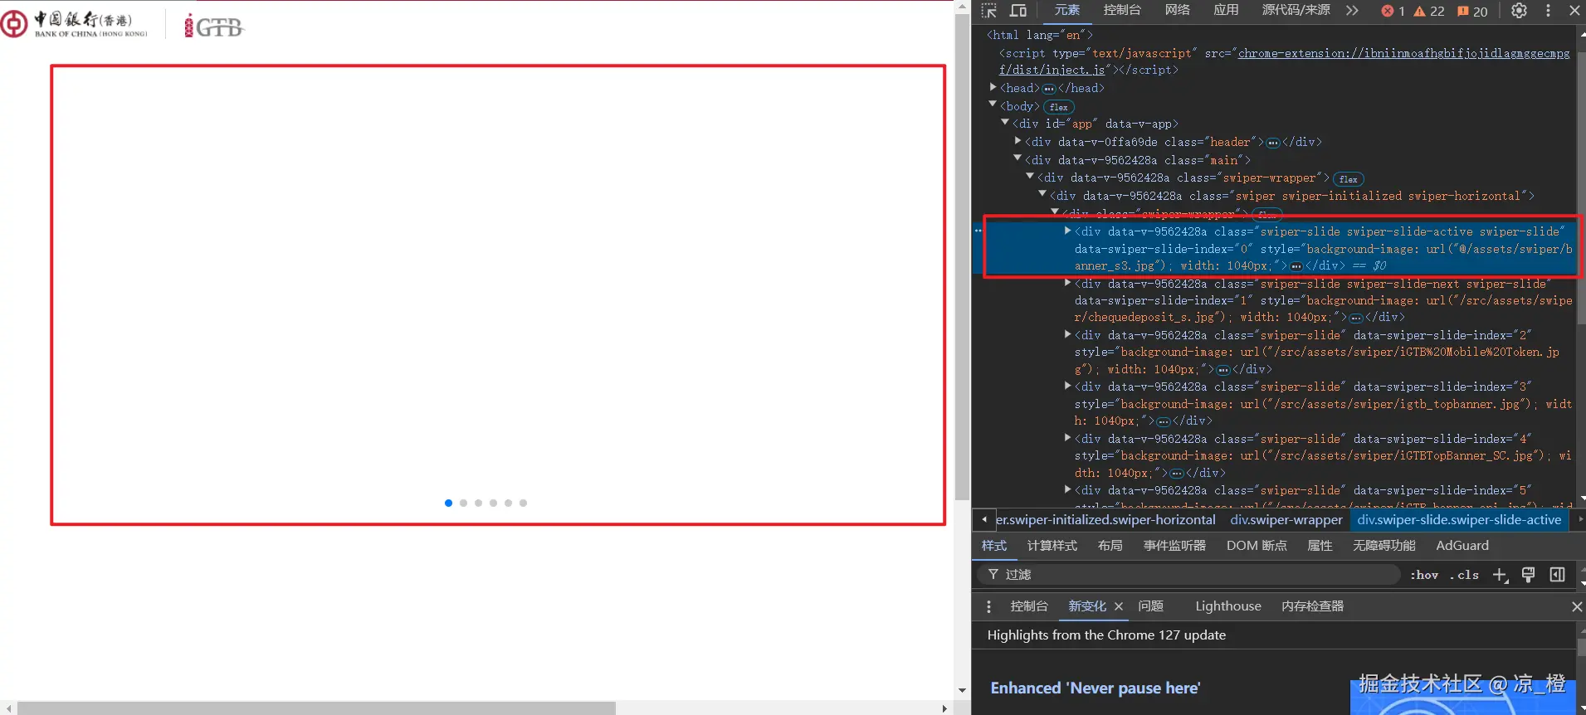The height and width of the screenshot is (715, 1586).
Task: Collapse the body element node
Action: pyautogui.click(x=993, y=105)
